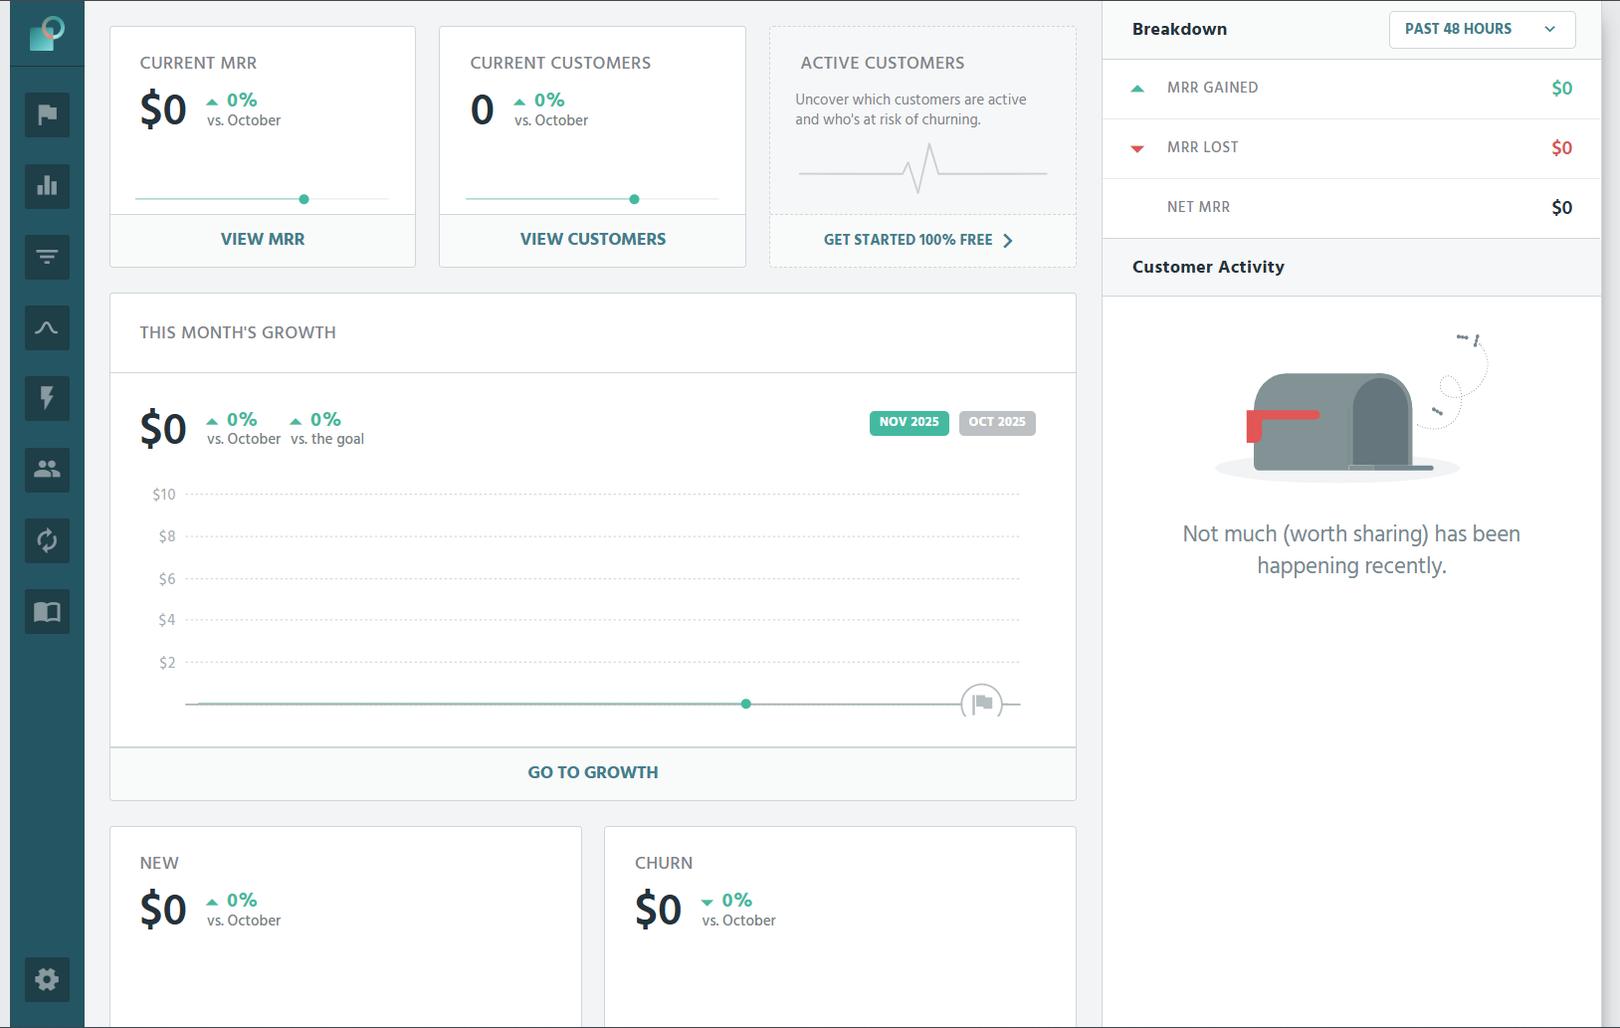The height and width of the screenshot is (1028, 1620).
Task: Select the flag goals icon in sidebar
Action: tap(46, 114)
